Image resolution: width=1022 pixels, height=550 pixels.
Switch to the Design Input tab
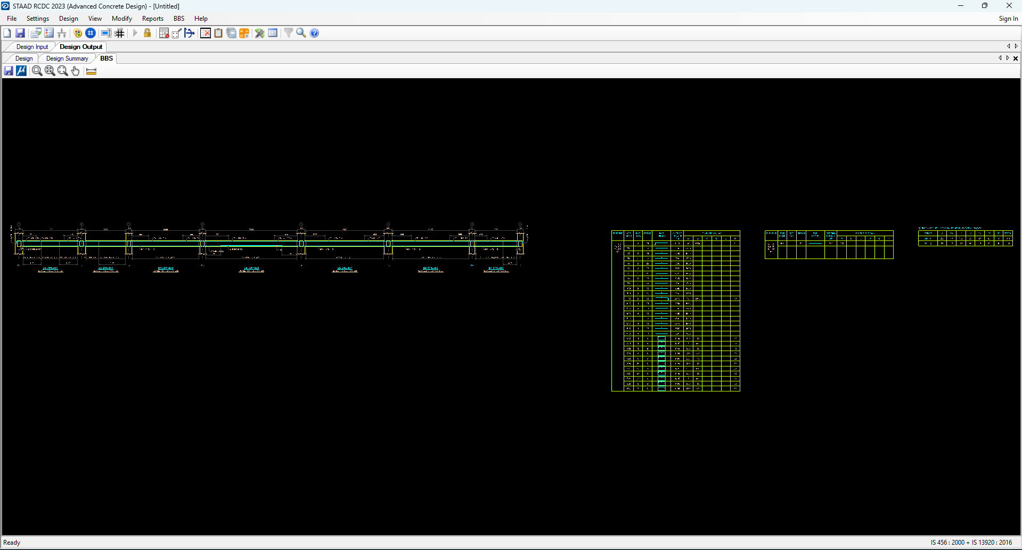point(32,47)
